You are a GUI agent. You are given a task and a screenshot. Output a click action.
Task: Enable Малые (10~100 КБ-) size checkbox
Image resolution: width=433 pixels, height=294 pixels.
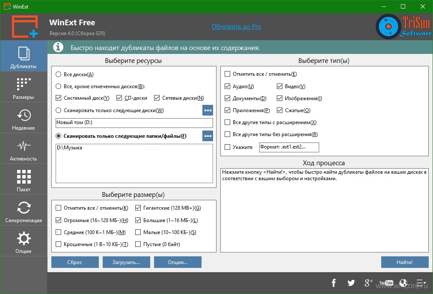point(166,232)
